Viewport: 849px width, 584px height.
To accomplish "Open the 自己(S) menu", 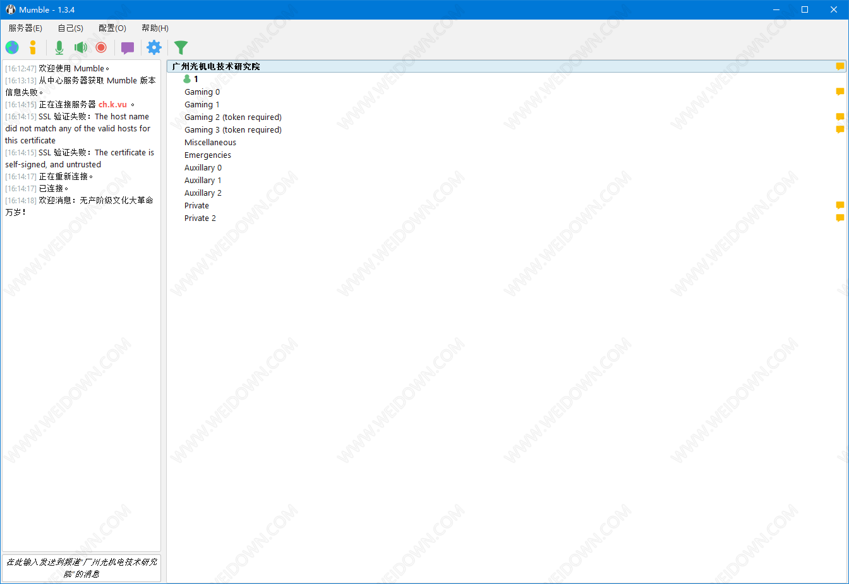I will pos(70,28).
